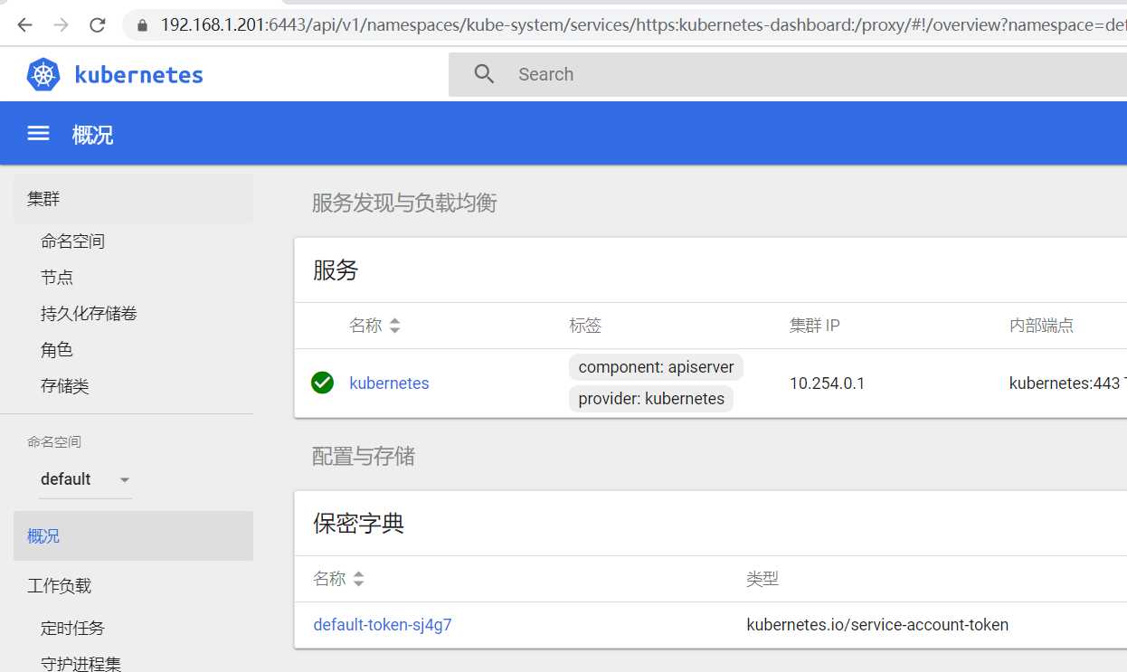Click the 标签 column header
This screenshot has width=1127, height=672.
tap(585, 326)
